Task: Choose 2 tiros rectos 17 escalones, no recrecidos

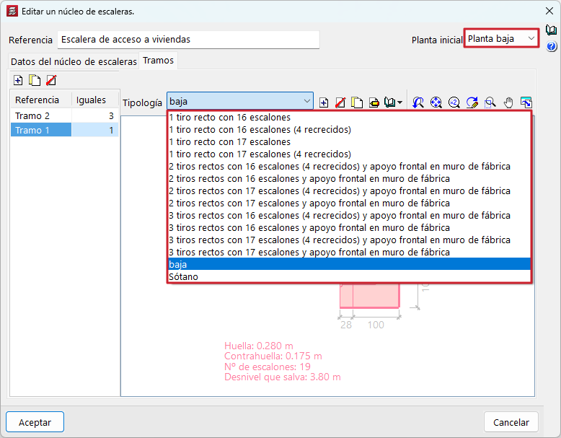Action: tap(349, 203)
